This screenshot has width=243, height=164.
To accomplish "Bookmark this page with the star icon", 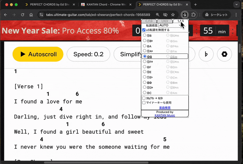I will [173, 15].
